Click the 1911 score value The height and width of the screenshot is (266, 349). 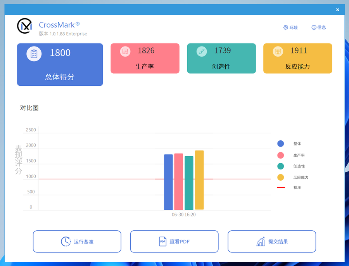coord(299,50)
